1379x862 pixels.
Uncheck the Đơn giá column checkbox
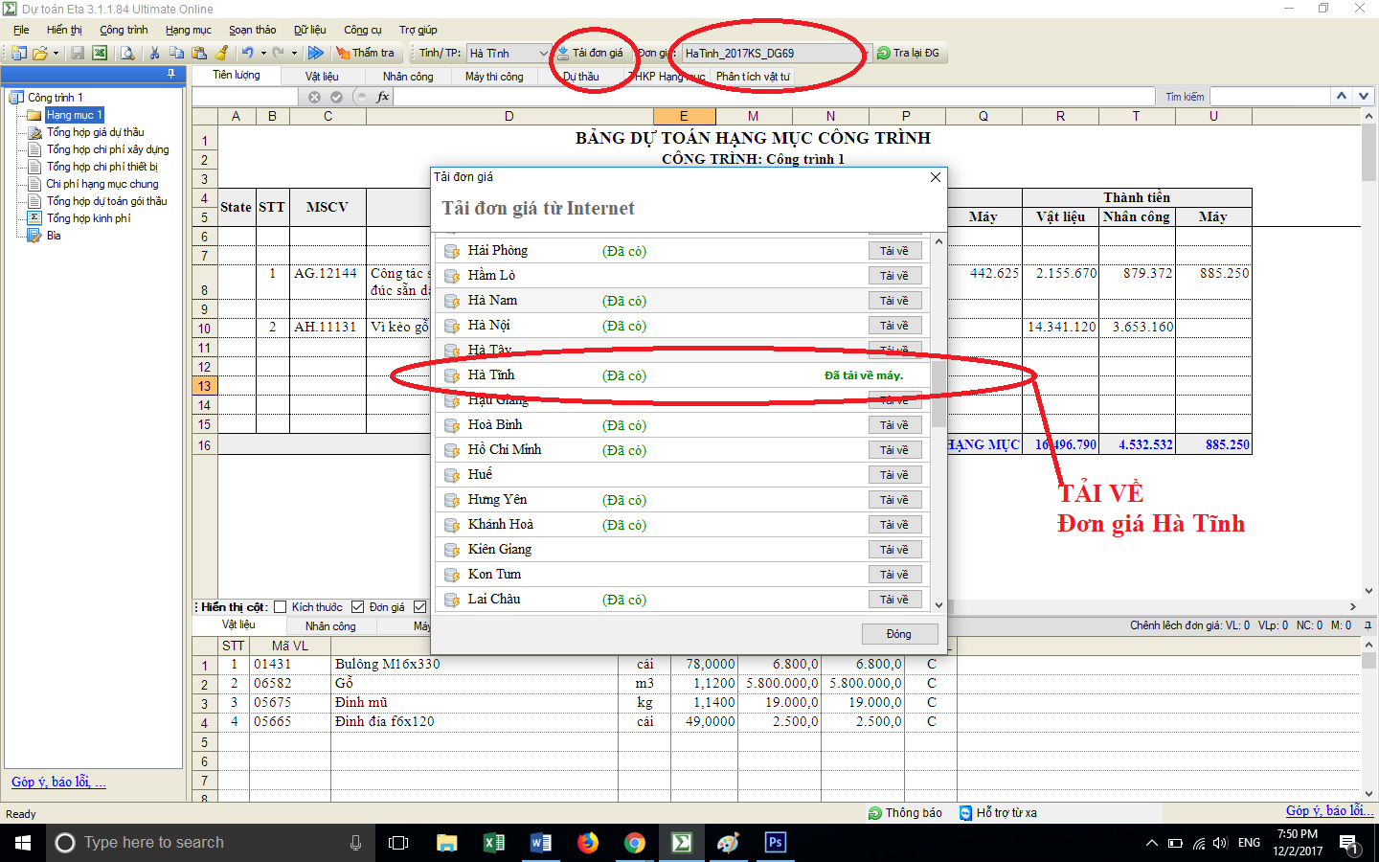(358, 607)
